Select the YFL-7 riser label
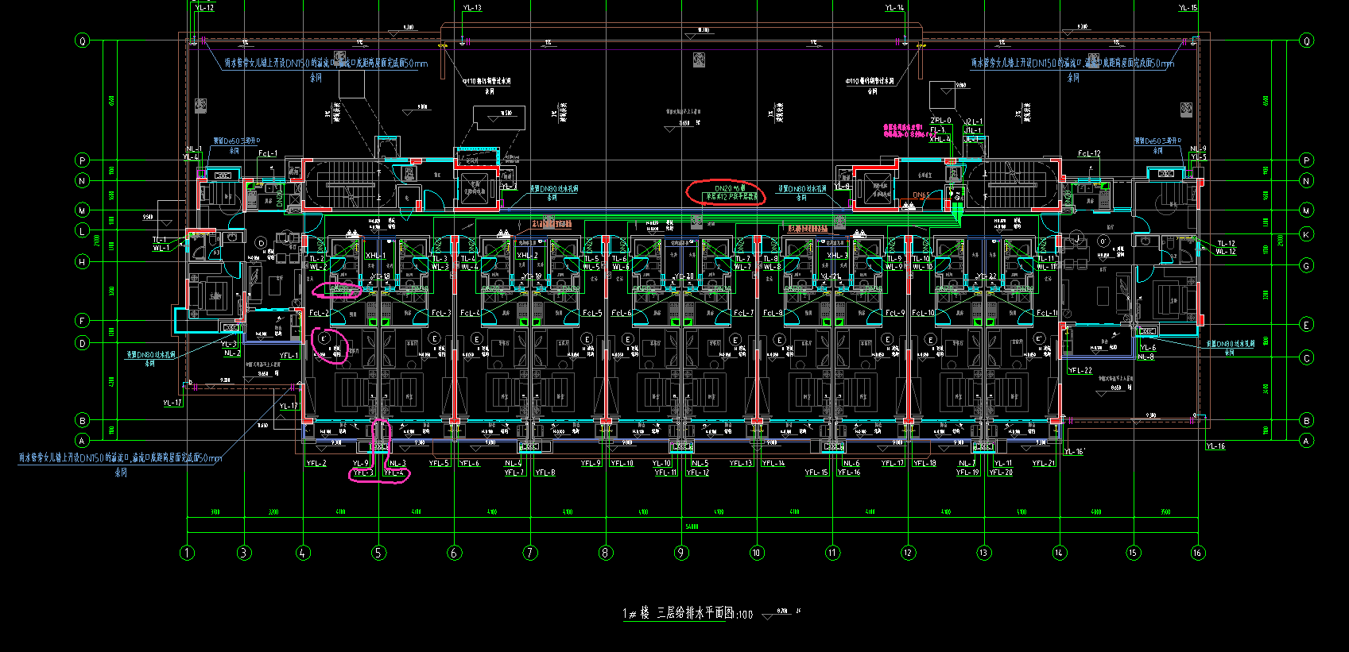 pyautogui.click(x=514, y=473)
